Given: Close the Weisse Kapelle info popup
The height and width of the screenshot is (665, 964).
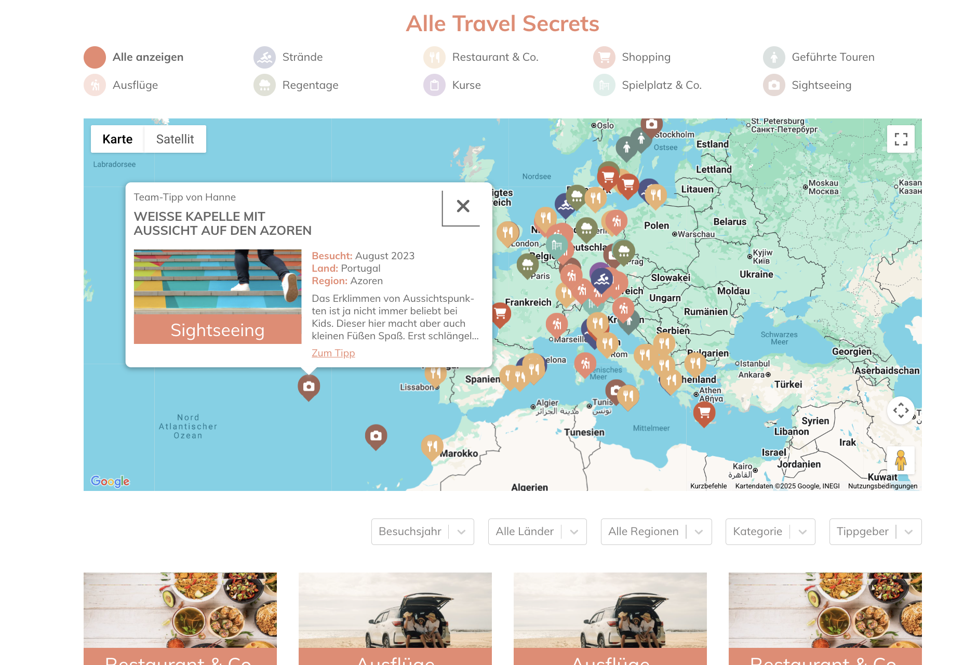Looking at the screenshot, I should (x=463, y=206).
